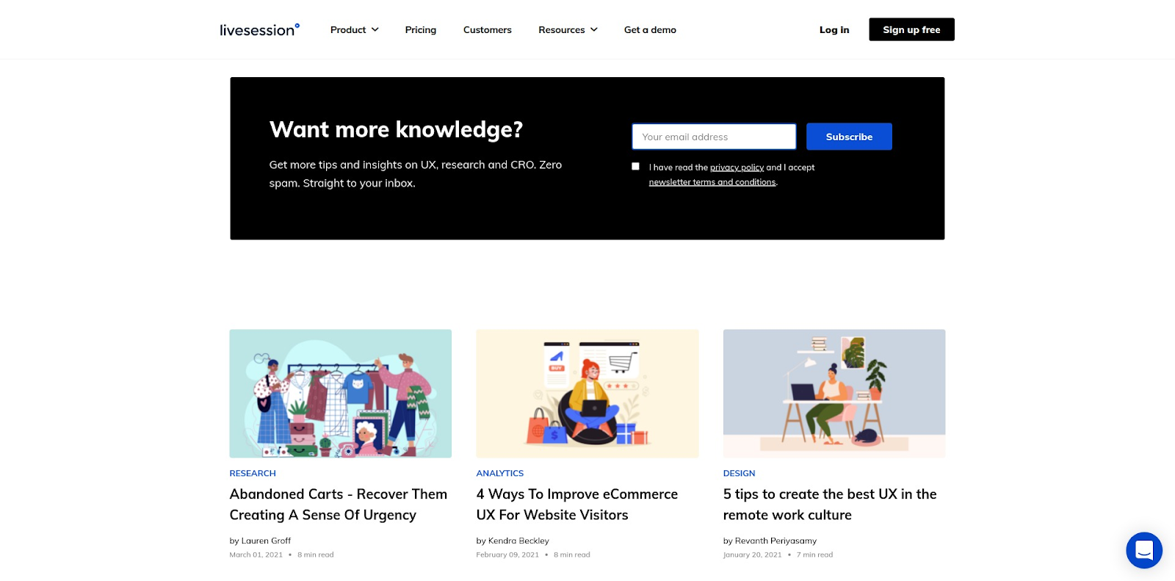Viewport: 1175px width, 581px height.
Task: Open the Abandoned Carts article thumbnail
Action: (340, 393)
